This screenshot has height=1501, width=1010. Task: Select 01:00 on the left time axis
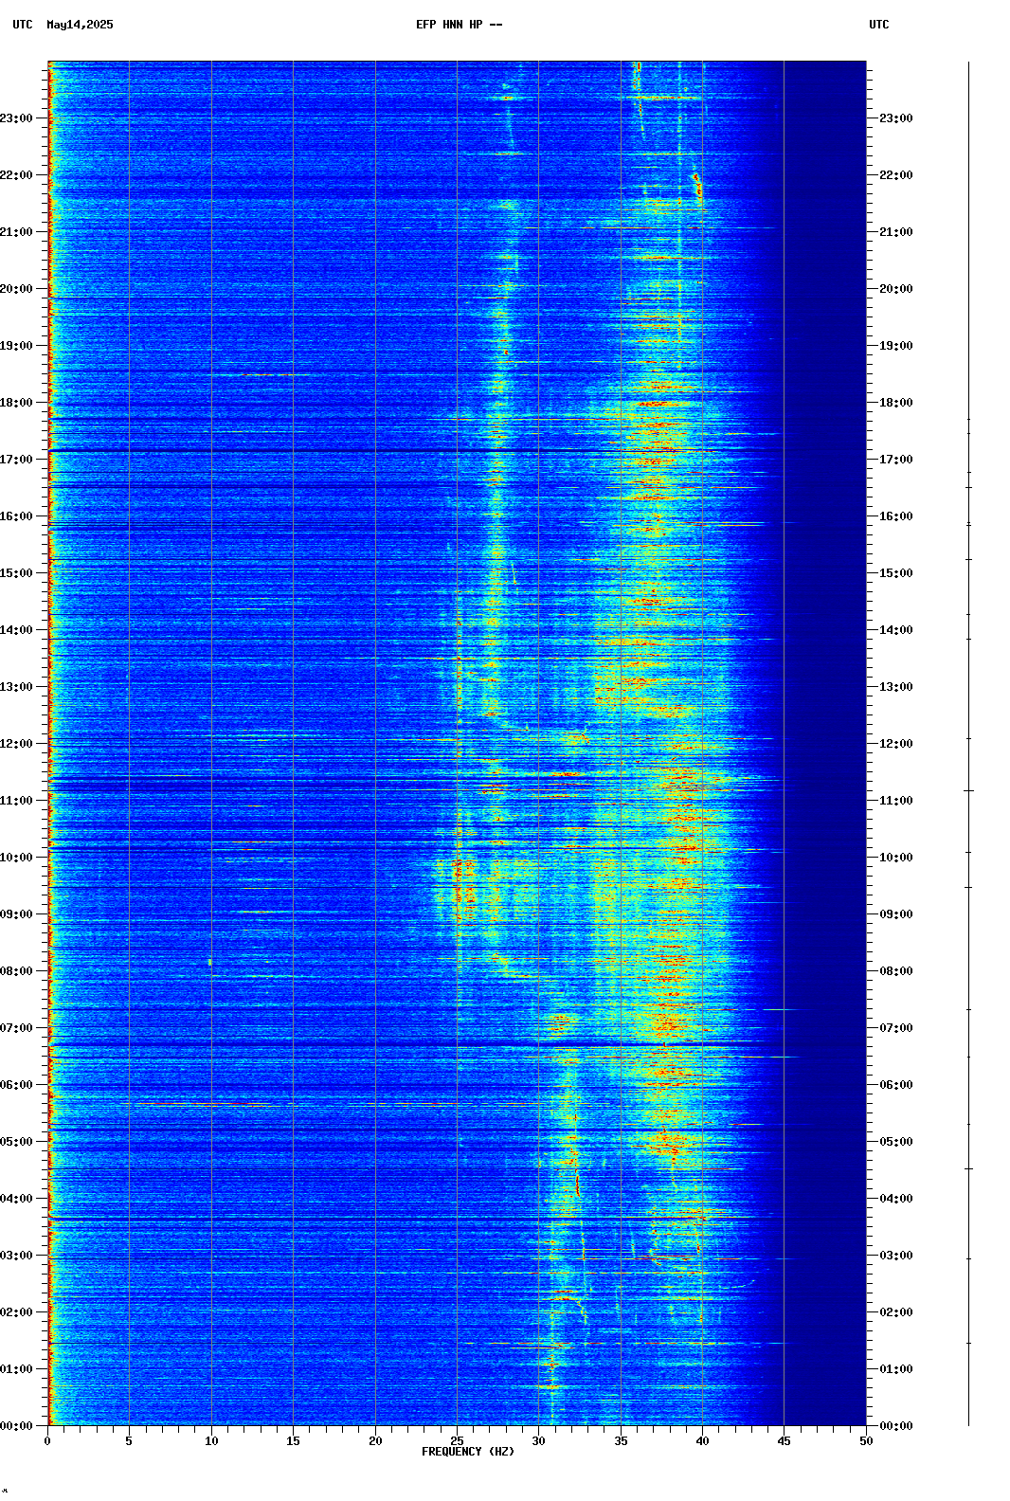(x=16, y=1369)
